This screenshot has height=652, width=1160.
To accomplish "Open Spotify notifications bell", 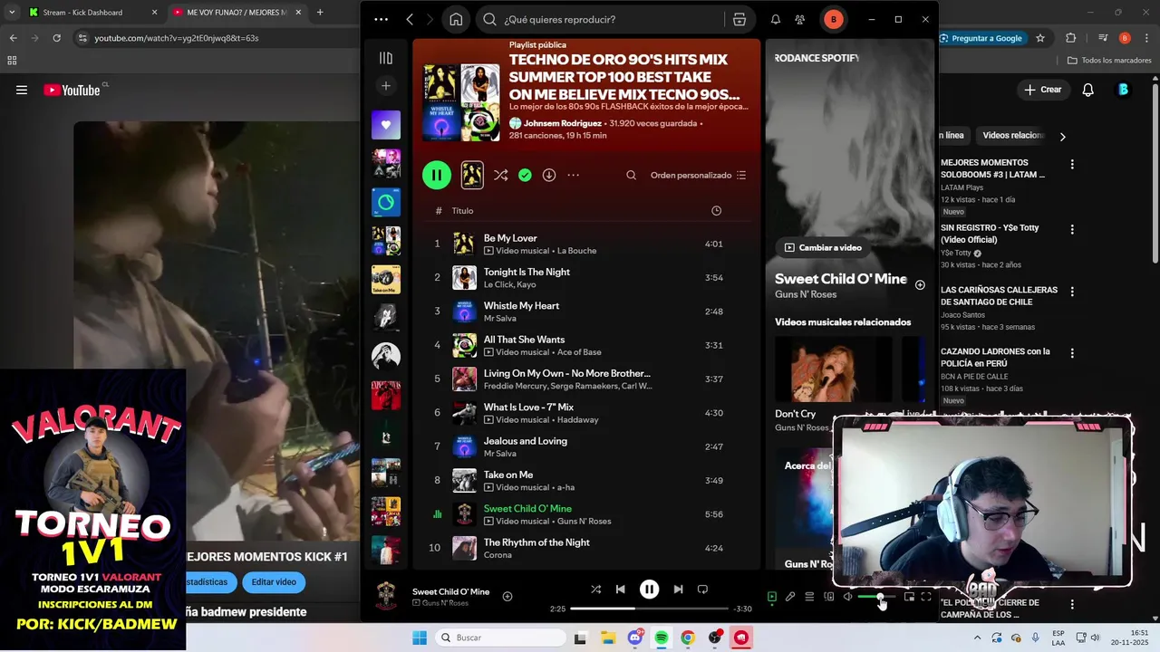I will click(x=776, y=19).
